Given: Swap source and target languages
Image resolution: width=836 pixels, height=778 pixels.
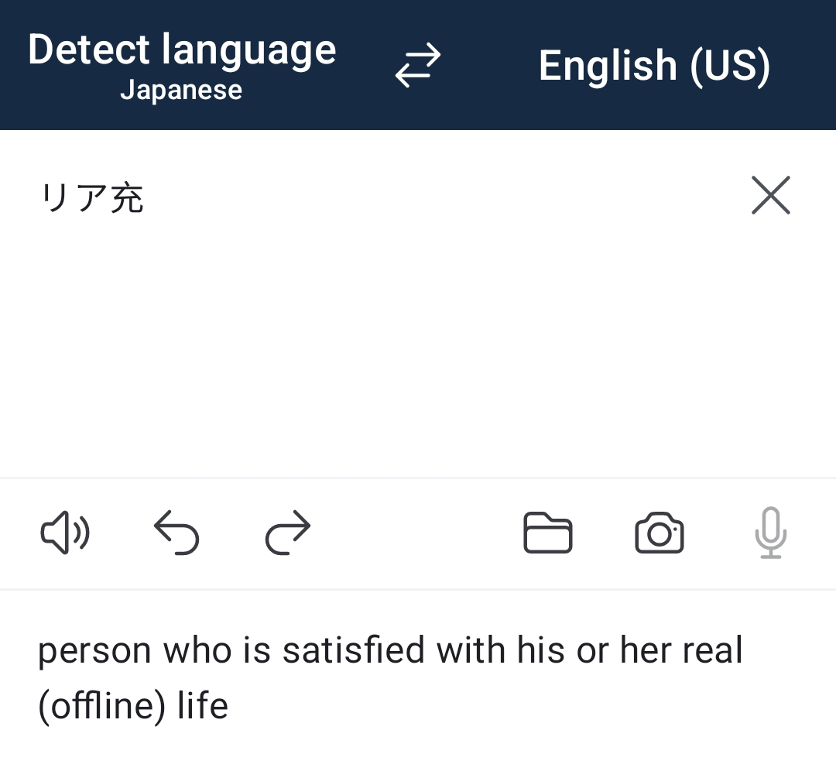Looking at the screenshot, I should [417, 65].
